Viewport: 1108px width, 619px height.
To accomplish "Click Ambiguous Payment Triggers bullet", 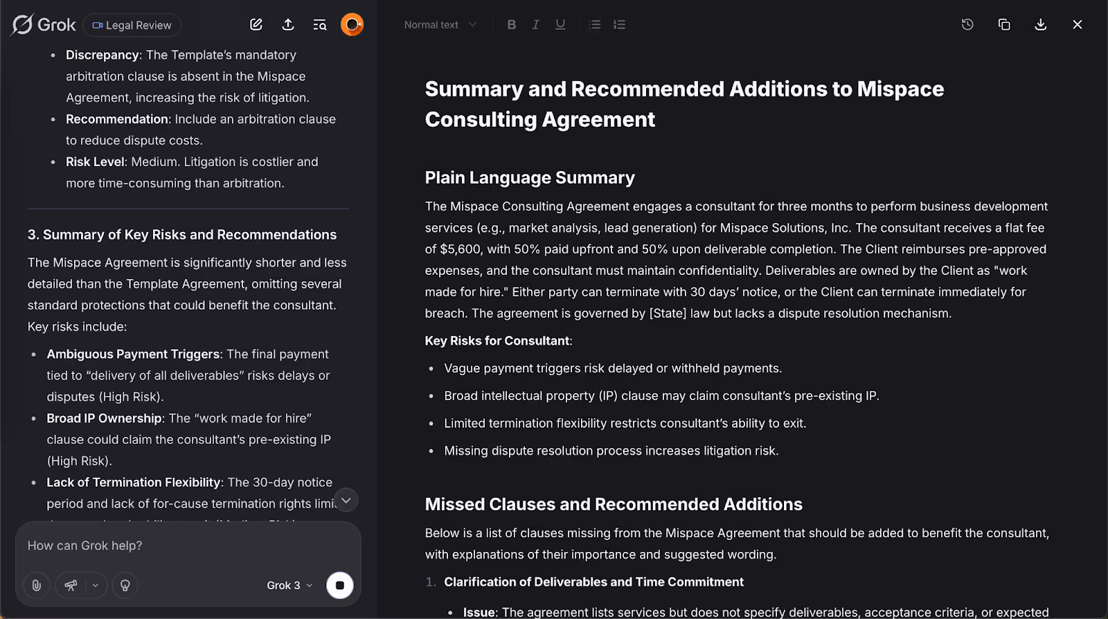I will (188, 375).
